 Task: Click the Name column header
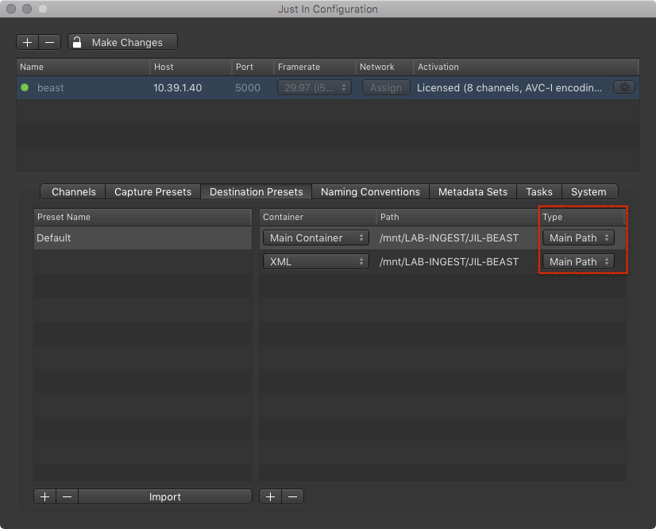[x=83, y=67]
